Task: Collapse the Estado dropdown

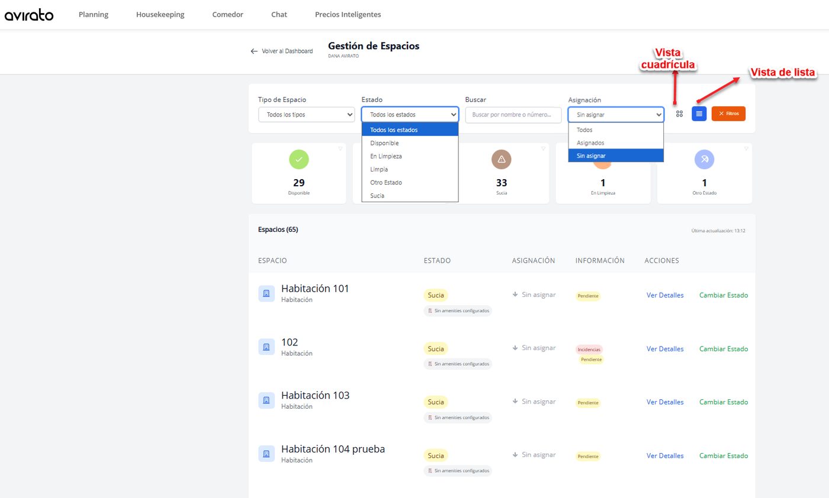Action: coord(410,114)
